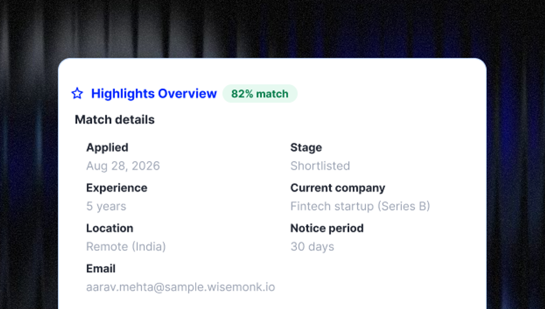Click the Email label
This screenshot has height=309, width=545.
[x=101, y=268]
